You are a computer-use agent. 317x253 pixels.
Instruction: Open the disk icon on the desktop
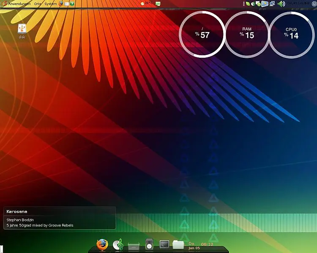tap(22, 29)
